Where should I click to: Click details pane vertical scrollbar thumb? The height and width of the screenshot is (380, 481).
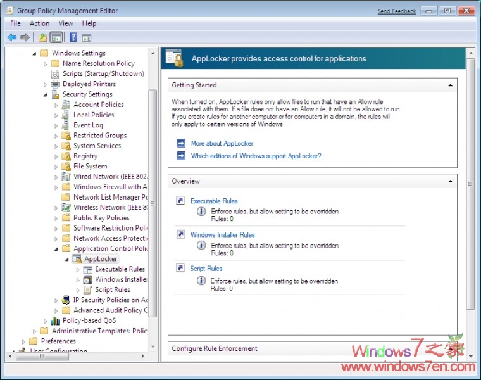click(470, 184)
